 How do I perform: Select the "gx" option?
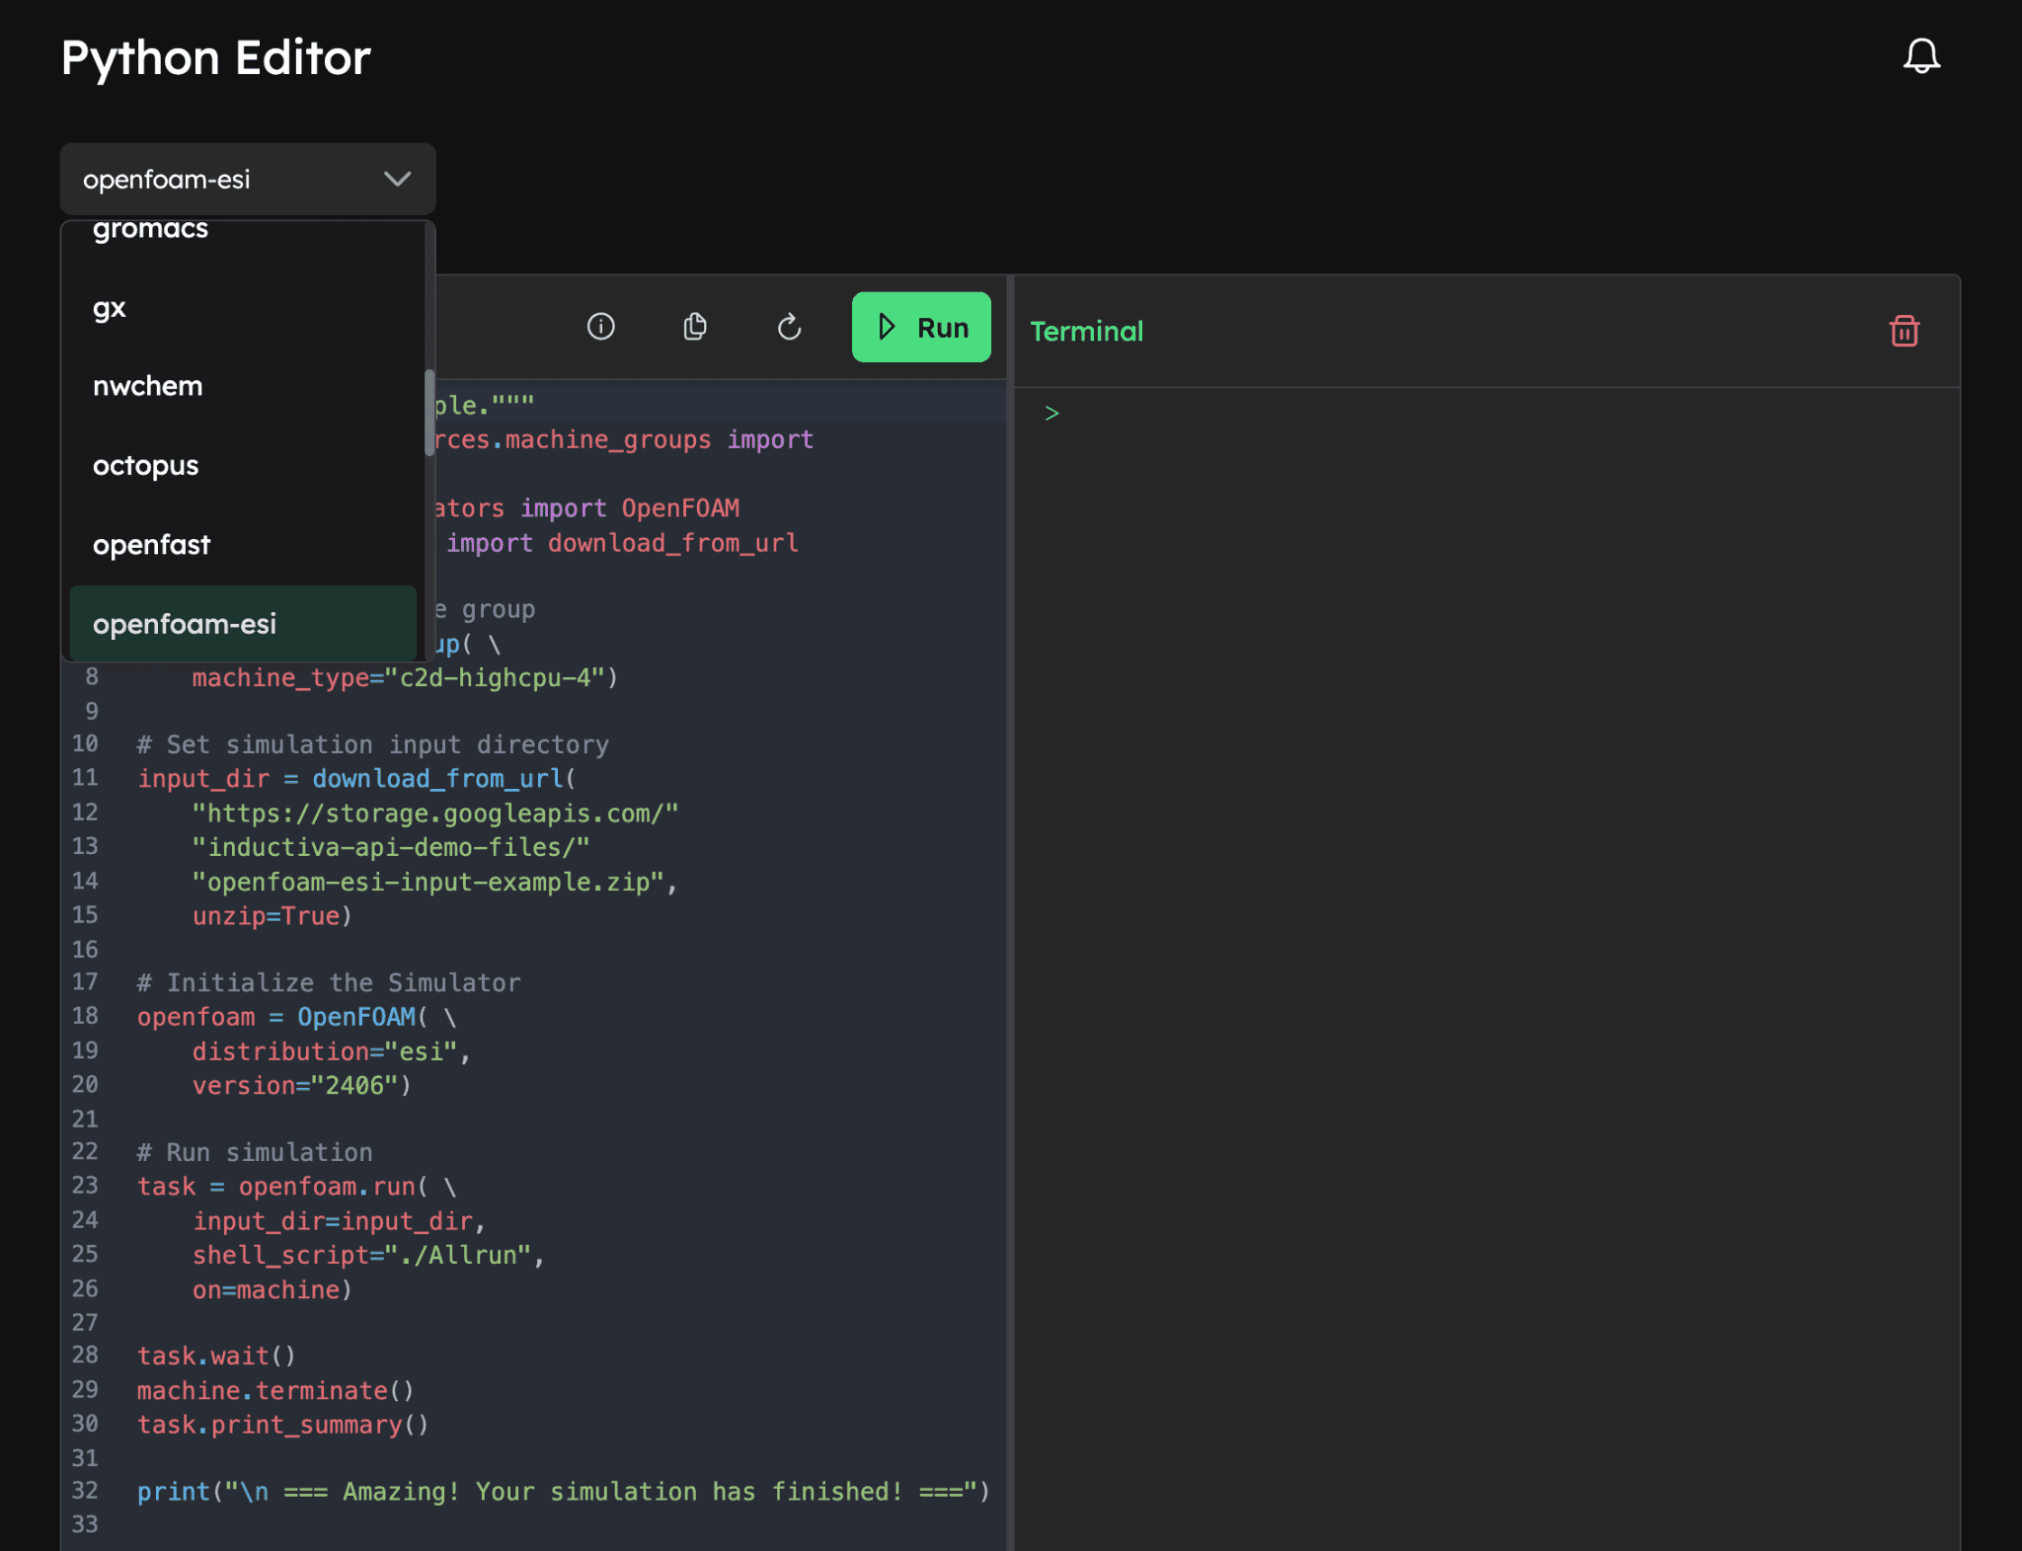[109, 307]
